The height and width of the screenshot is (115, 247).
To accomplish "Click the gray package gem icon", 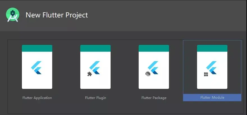I will pos(148,73).
